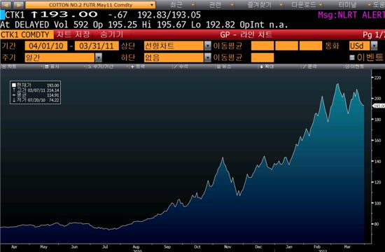Expand the arrow next to 다운로드

pyautogui.click(x=321, y=5)
